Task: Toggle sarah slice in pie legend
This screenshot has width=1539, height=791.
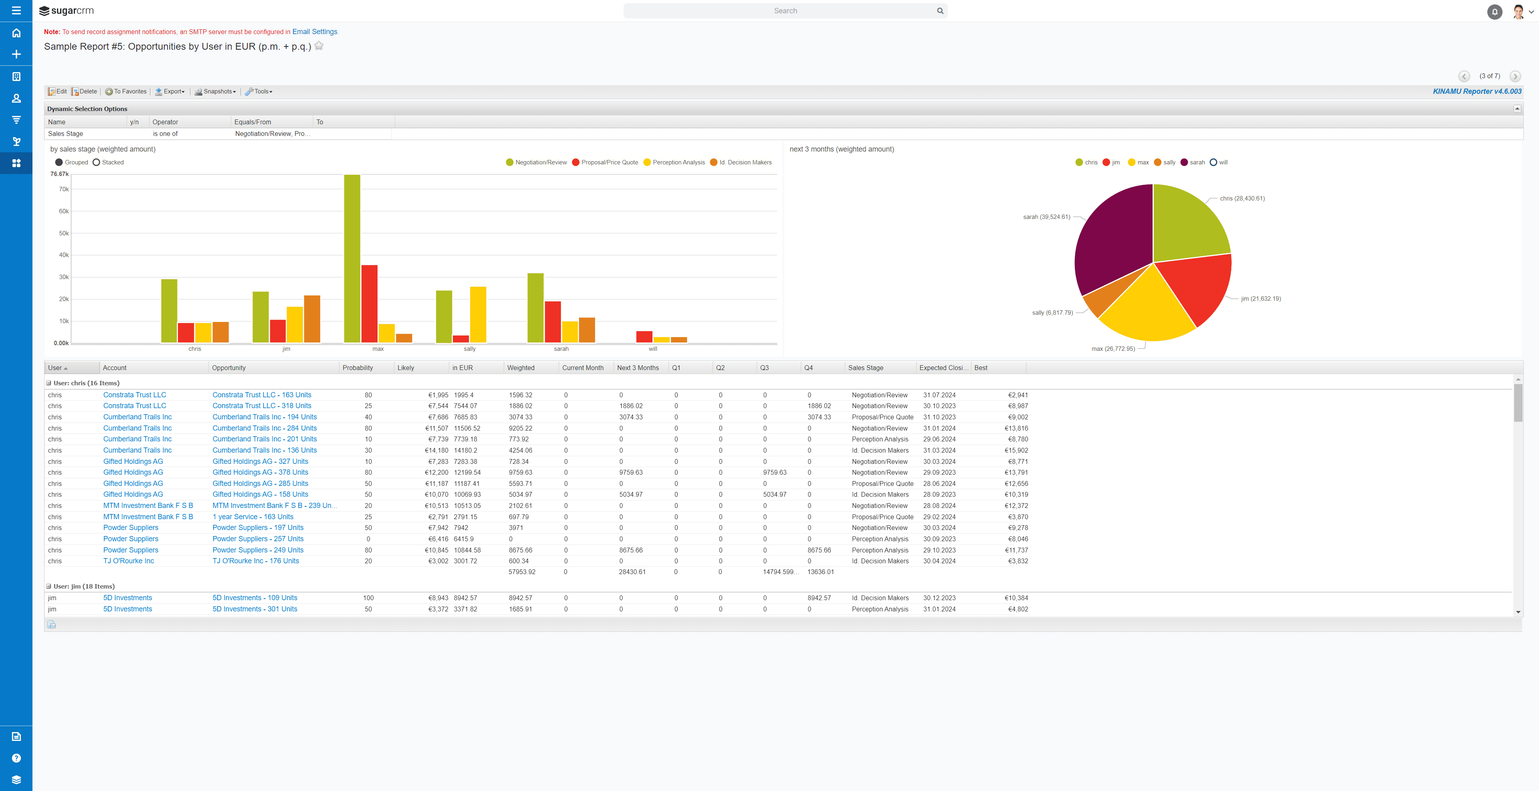Action: 1192,162
